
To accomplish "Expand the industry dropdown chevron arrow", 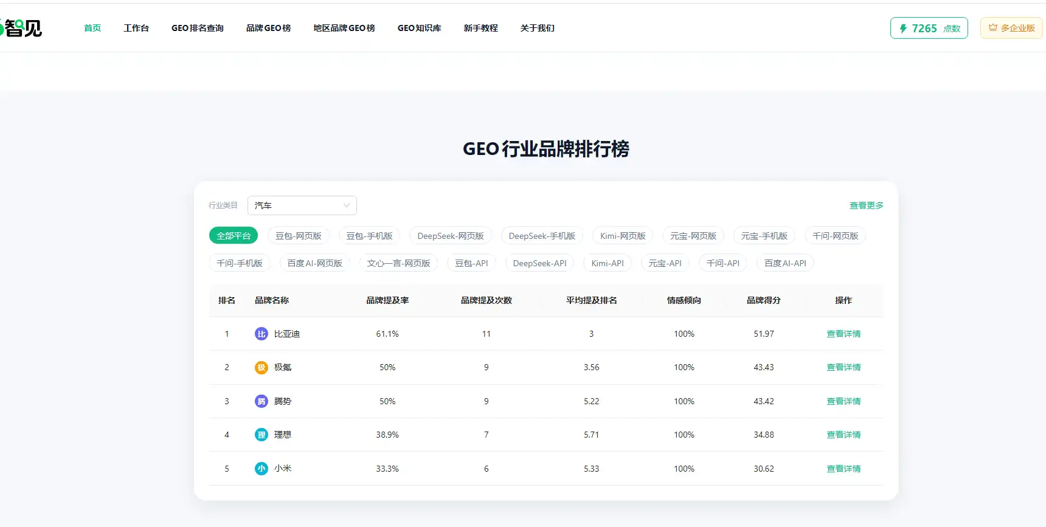I will coord(347,205).
